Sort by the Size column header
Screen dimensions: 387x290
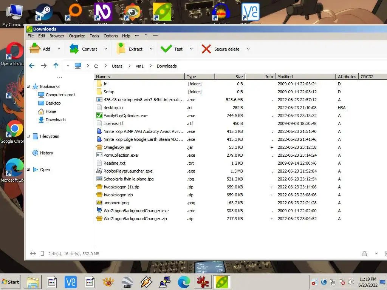(x=230, y=76)
